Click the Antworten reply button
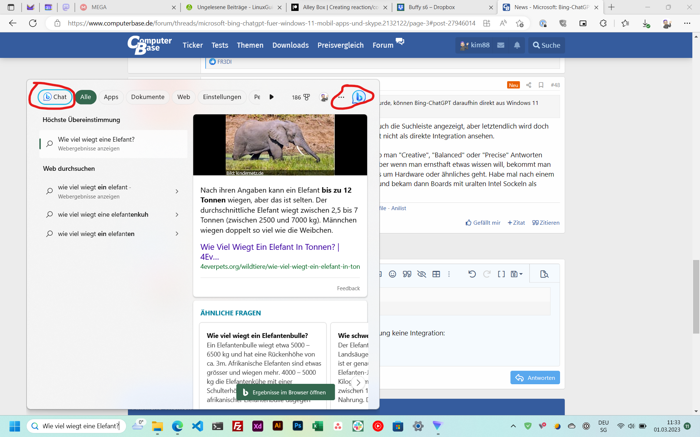 [535, 378]
